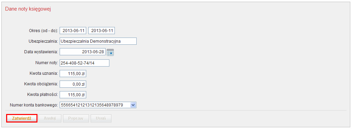This screenshot has height=129, width=352.
Task: Click the Popraw button
Action: pyautogui.click(x=76, y=118)
